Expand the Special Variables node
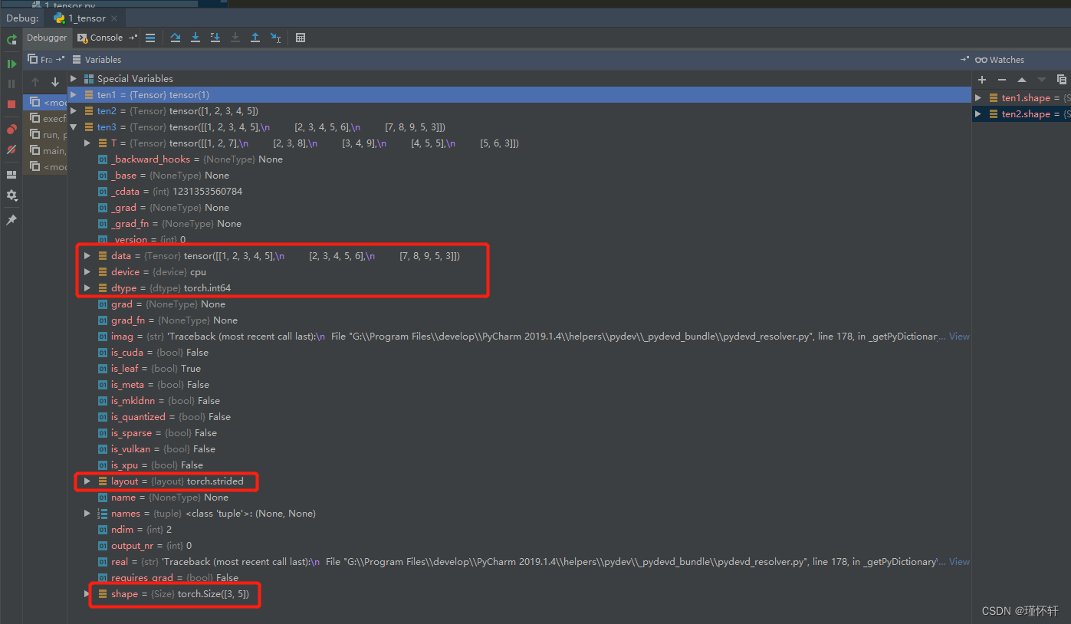This screenshot has height=624, width=1071. click(73, 78)
